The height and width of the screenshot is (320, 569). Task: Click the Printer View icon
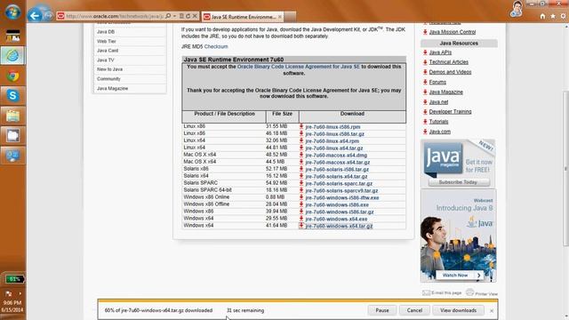pos(470,292)
